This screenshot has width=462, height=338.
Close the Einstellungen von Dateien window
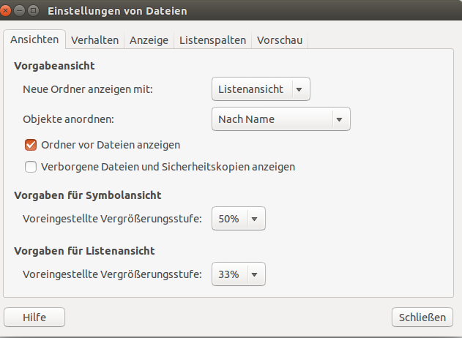coord(5,11)
